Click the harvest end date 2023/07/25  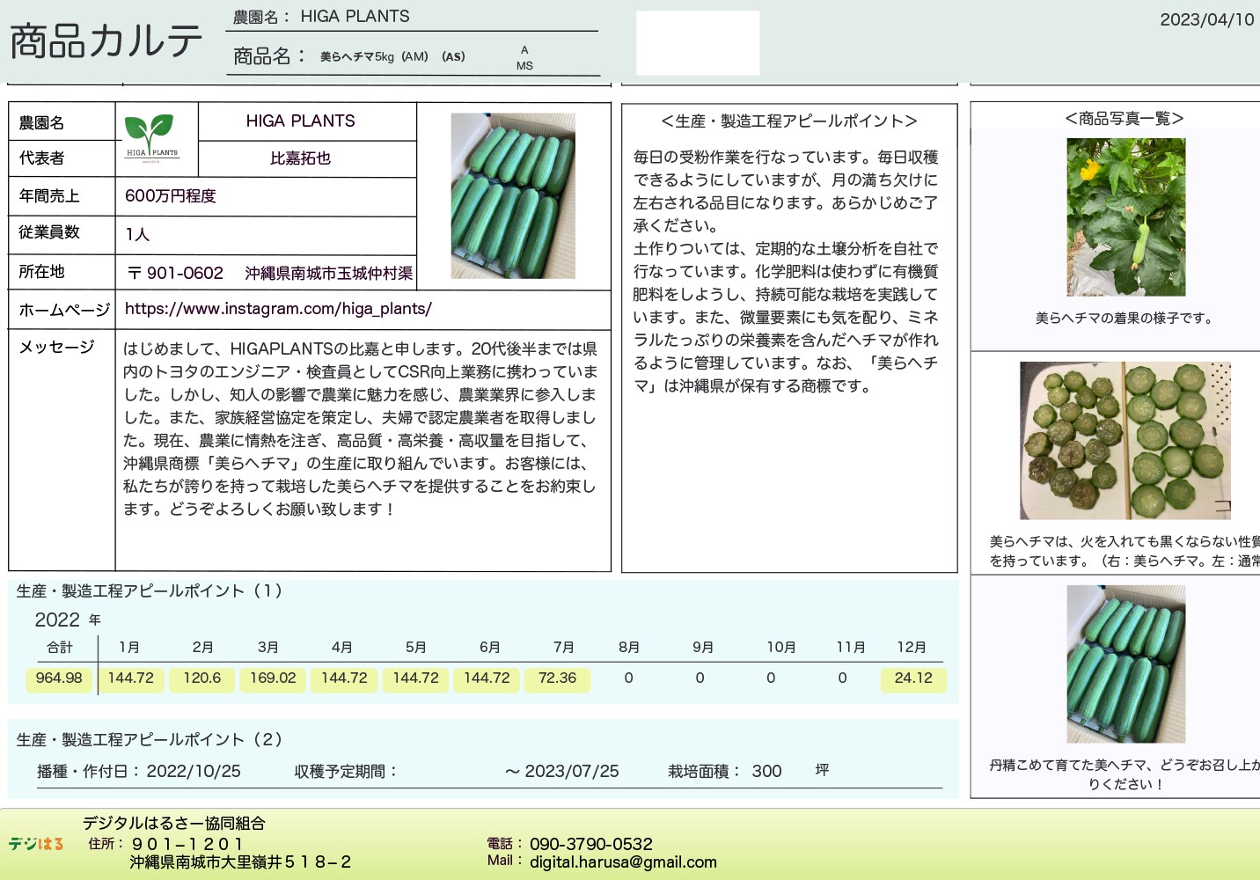pyautogui.click(x=571, y=772)
